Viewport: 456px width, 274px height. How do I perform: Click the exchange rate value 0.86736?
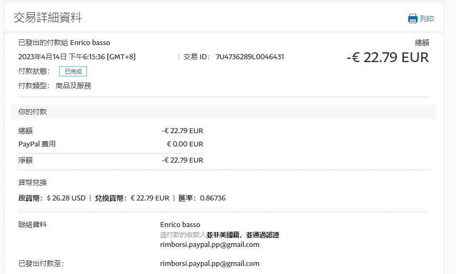point(213,198)
